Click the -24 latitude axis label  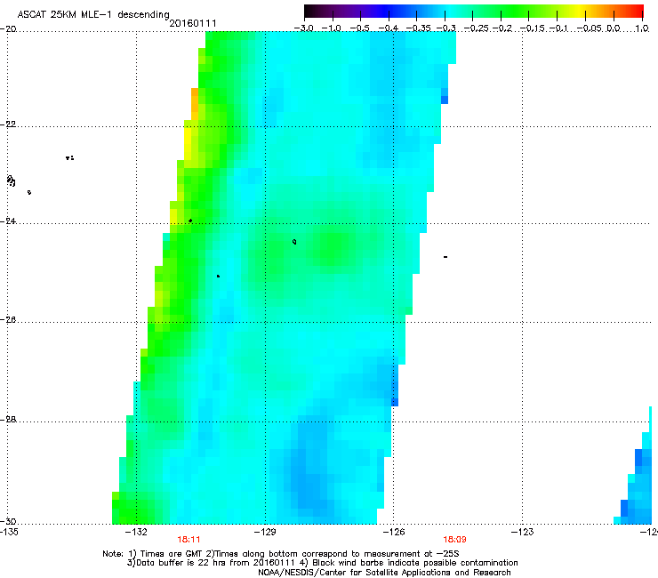[x=8, y=221]
